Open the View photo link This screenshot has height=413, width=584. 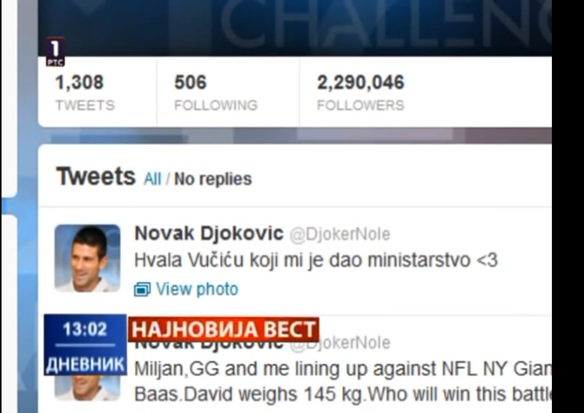point(197,289)
